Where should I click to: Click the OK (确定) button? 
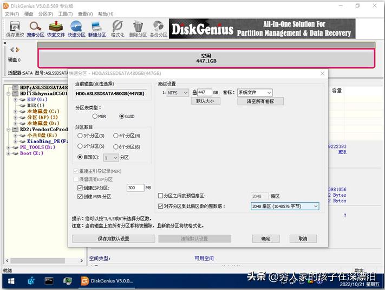266,239
